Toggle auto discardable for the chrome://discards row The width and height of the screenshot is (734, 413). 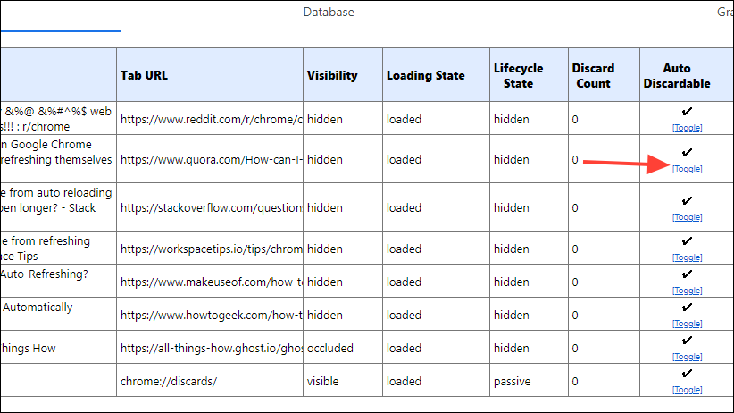[x=687, y=390]
